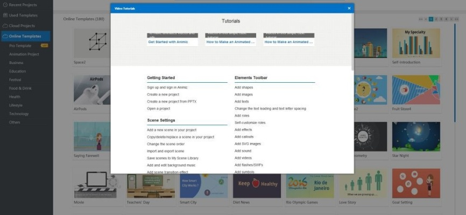Open 'Add roles' tutorial link
Viewport: 466px width, 215px height.
coord(242,116)
